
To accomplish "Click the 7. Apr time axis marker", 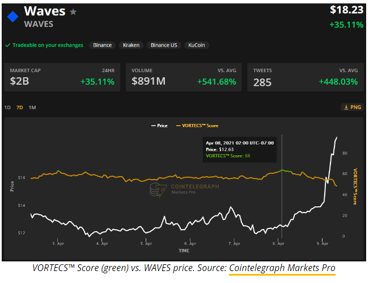I will (235, 243).
